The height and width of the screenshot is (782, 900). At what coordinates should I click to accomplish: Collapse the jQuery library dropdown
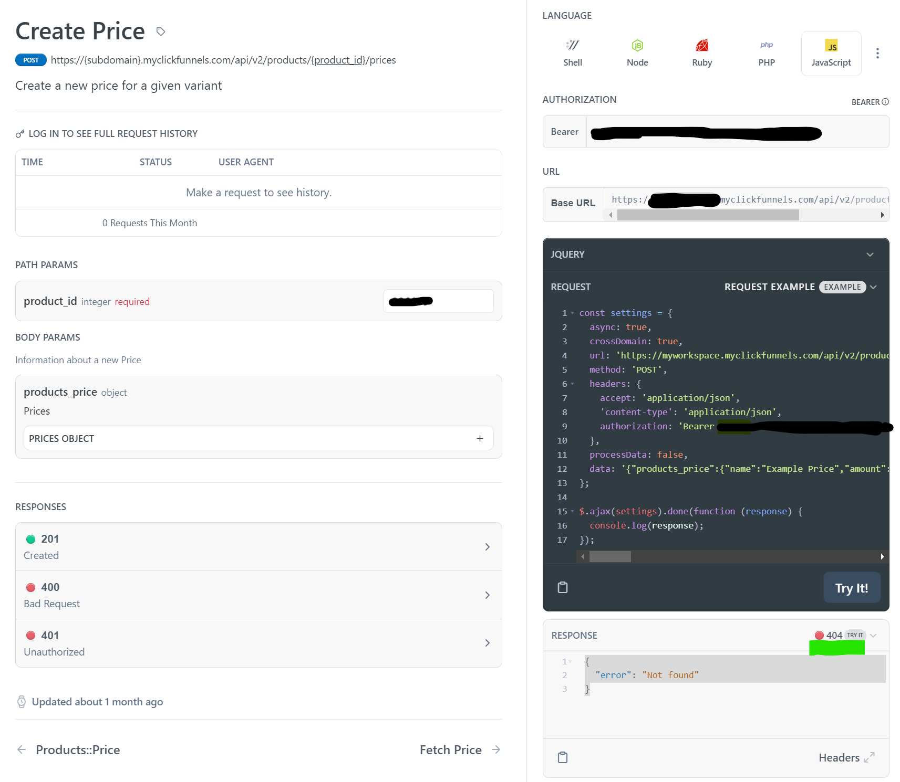[x=870, y=255]
